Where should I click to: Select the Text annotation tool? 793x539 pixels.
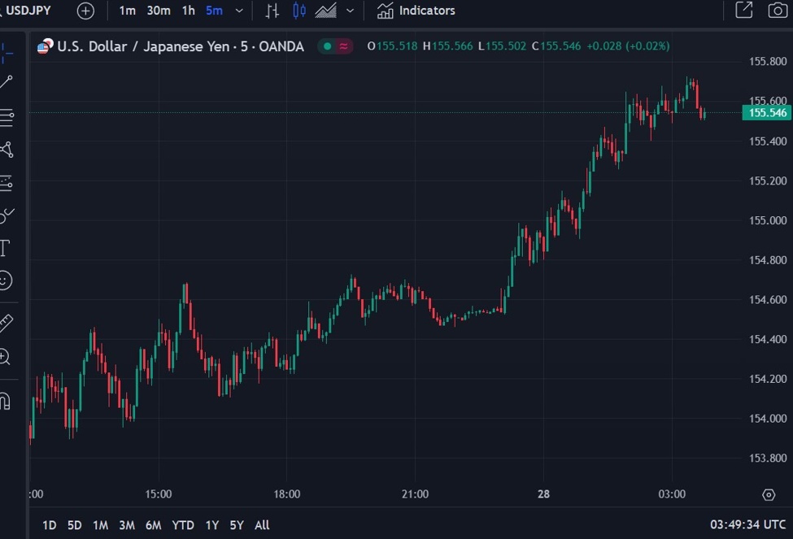click(x=5, y=248)
